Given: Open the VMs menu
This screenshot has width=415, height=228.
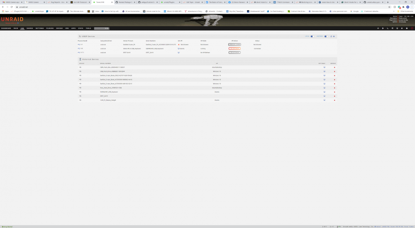Looking at the screenshot, I should [x=67, y=28].
